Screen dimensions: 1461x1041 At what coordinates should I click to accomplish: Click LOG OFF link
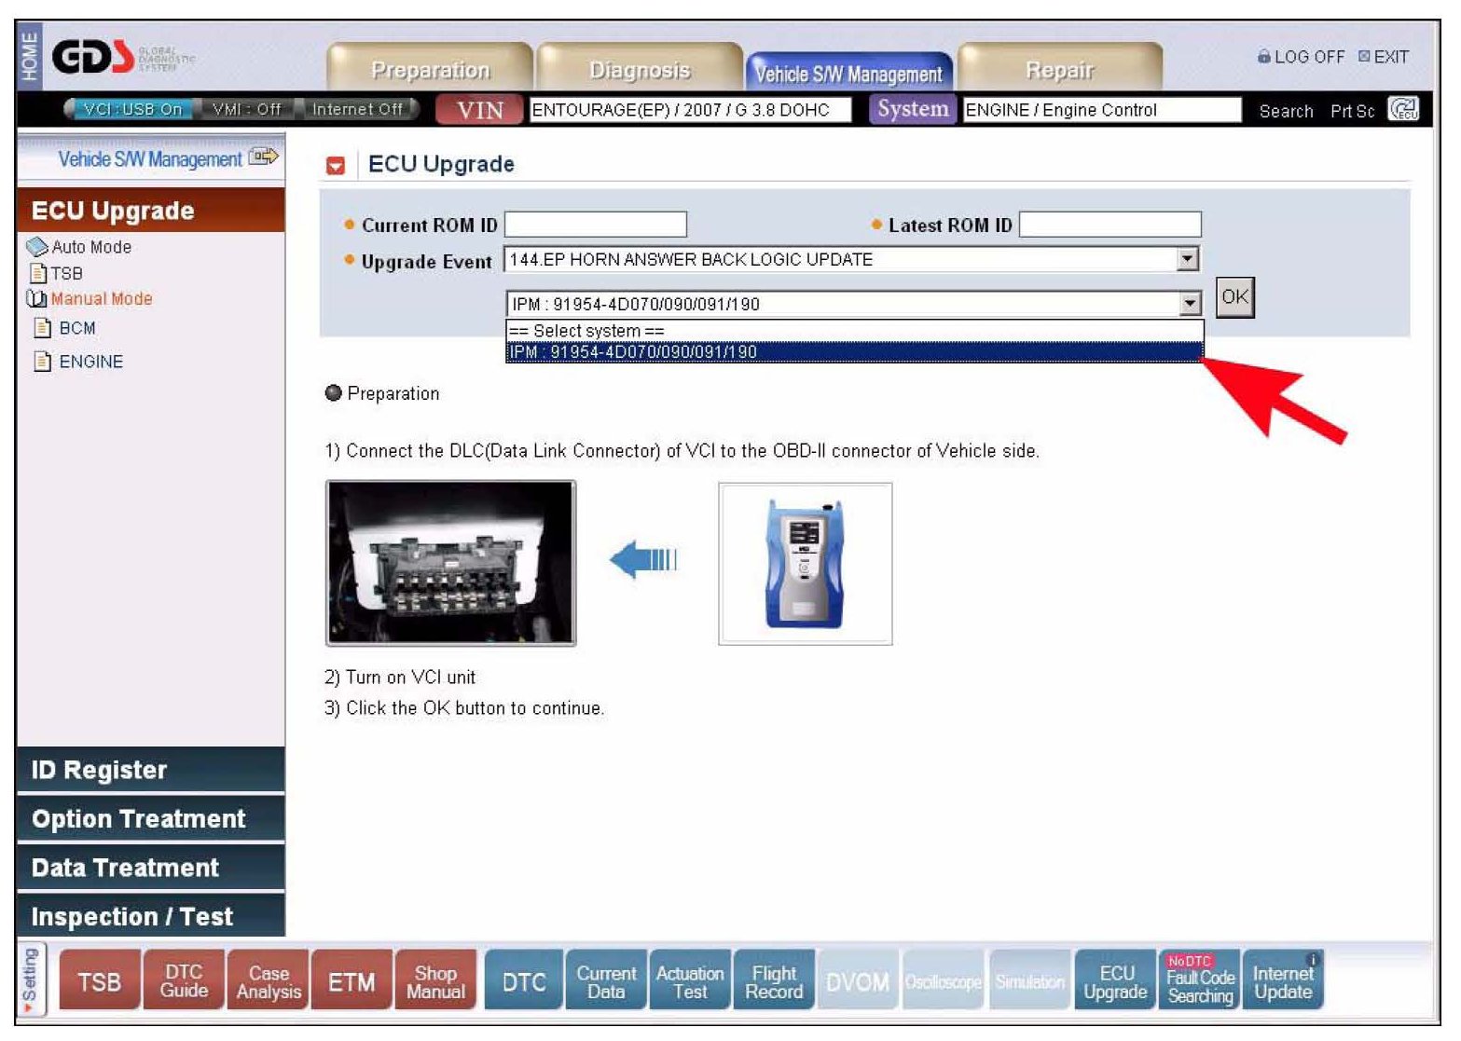pos(1301,57)
